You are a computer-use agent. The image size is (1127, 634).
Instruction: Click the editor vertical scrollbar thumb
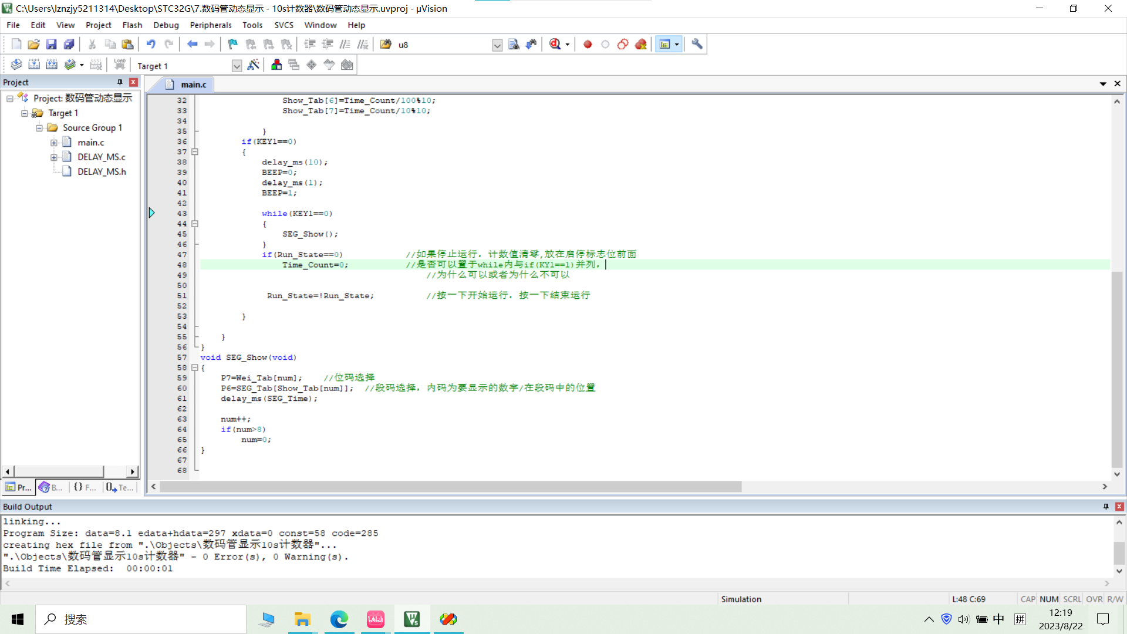(x=1117, y=370)
